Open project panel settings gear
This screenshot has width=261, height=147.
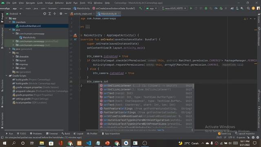click(61, 13)
